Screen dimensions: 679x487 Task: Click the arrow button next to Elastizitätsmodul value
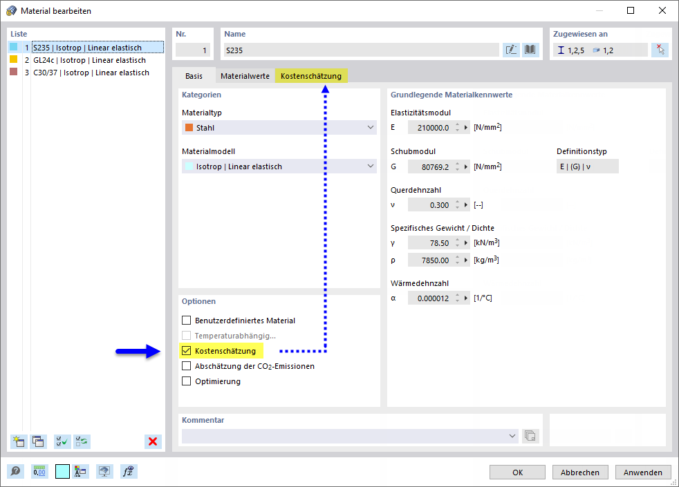click(466, 128)
